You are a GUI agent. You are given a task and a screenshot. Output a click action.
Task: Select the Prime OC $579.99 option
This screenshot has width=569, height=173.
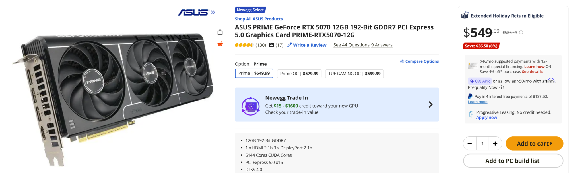coord(299,74)
